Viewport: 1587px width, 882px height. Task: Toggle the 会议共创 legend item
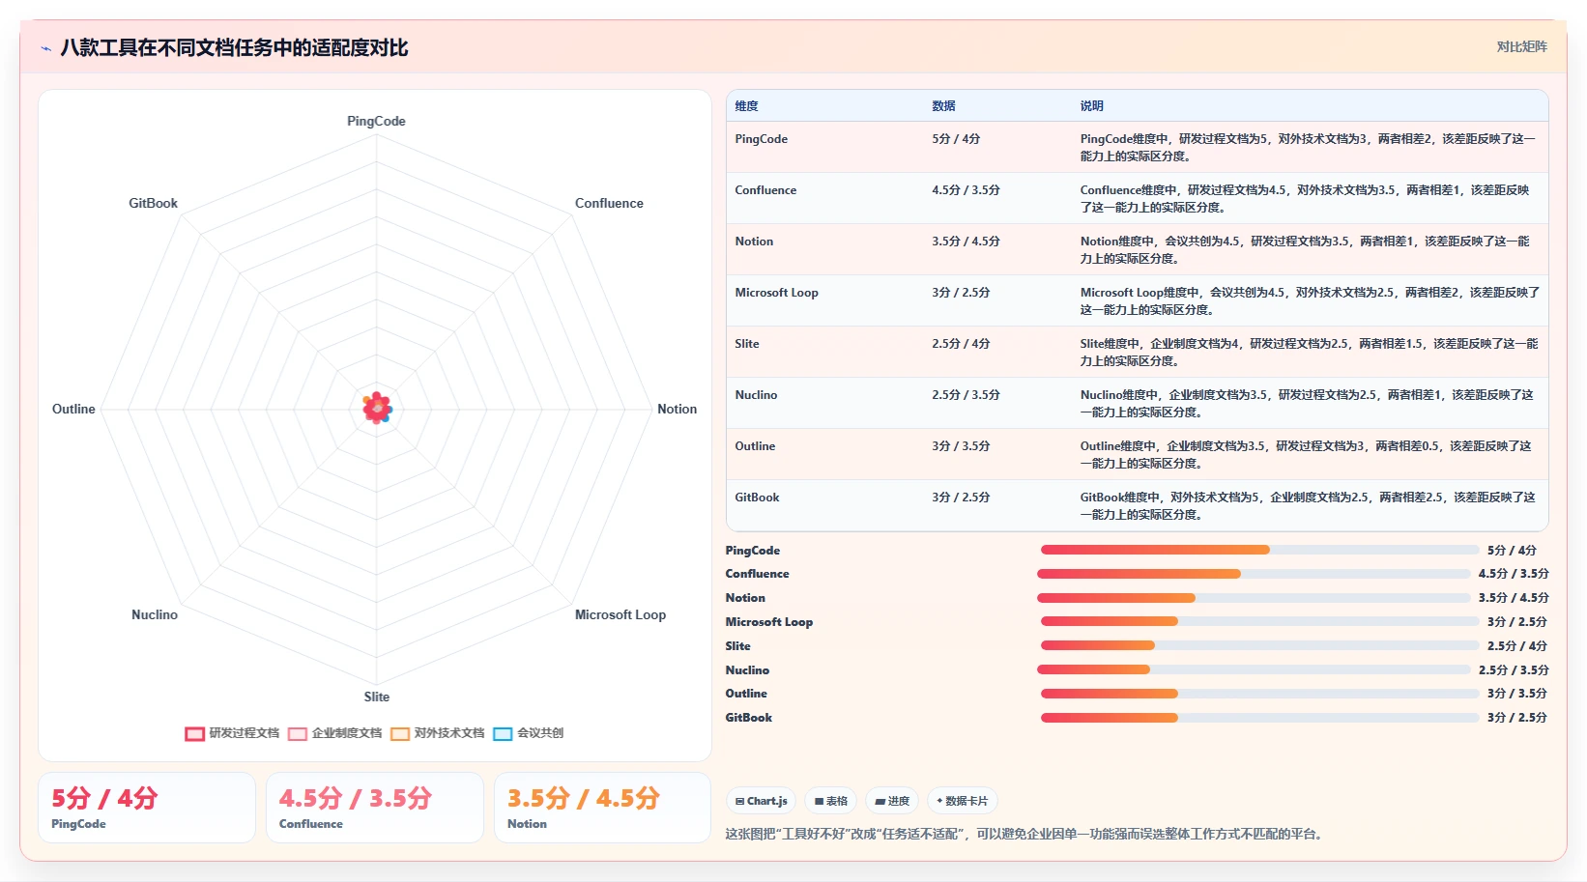pos(529,733)
